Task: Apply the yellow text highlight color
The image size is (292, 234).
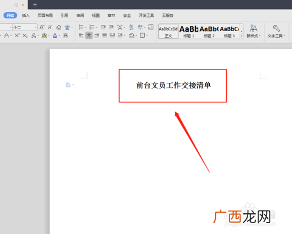Action: click(x=44, y=36)
